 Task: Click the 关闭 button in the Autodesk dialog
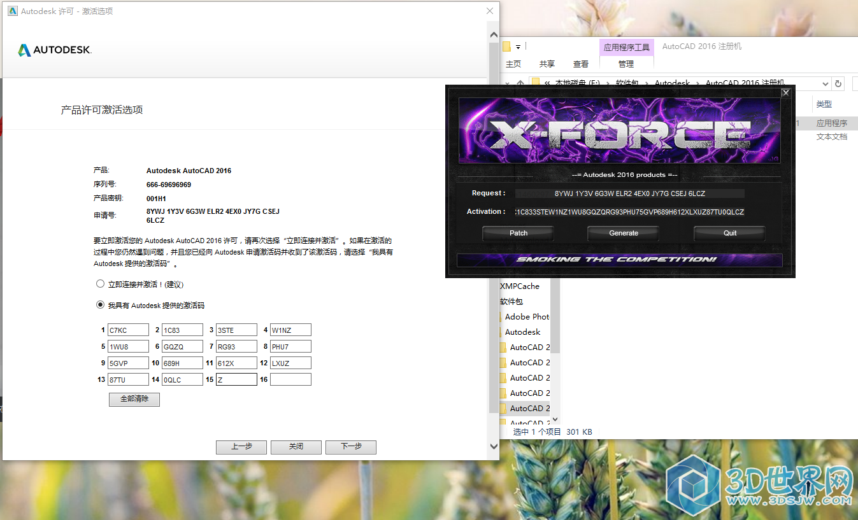(296, 447)
